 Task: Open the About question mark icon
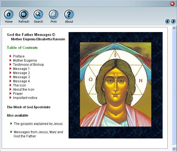click(69, 14)
